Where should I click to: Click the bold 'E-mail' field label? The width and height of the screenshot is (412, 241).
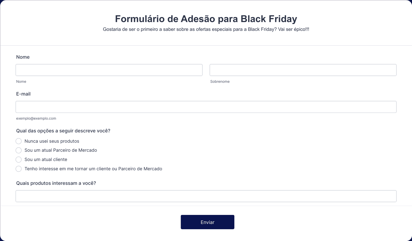[x=23, y=94]
